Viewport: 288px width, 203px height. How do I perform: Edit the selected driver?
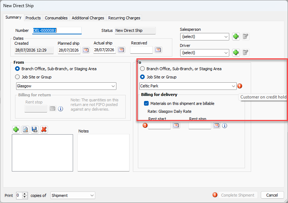246,53
